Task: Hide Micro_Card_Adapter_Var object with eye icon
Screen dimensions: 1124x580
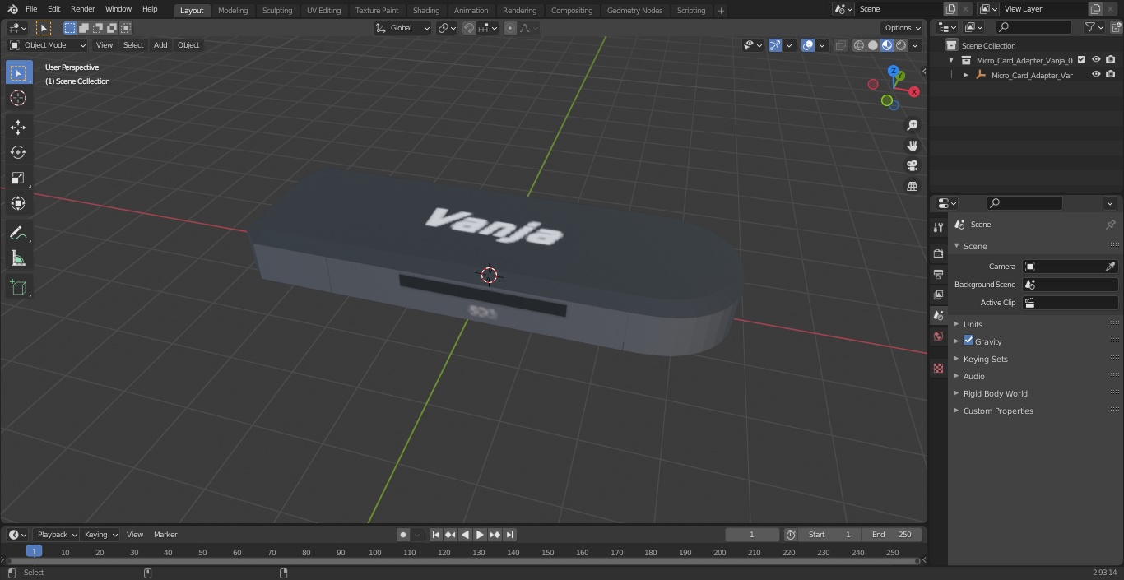Action: click(x=1096, y=74)
